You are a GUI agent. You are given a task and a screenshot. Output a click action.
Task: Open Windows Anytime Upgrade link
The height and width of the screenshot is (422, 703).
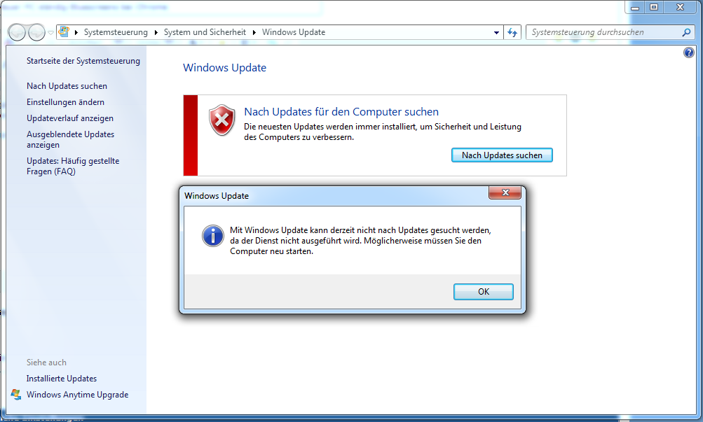point(77,395)
